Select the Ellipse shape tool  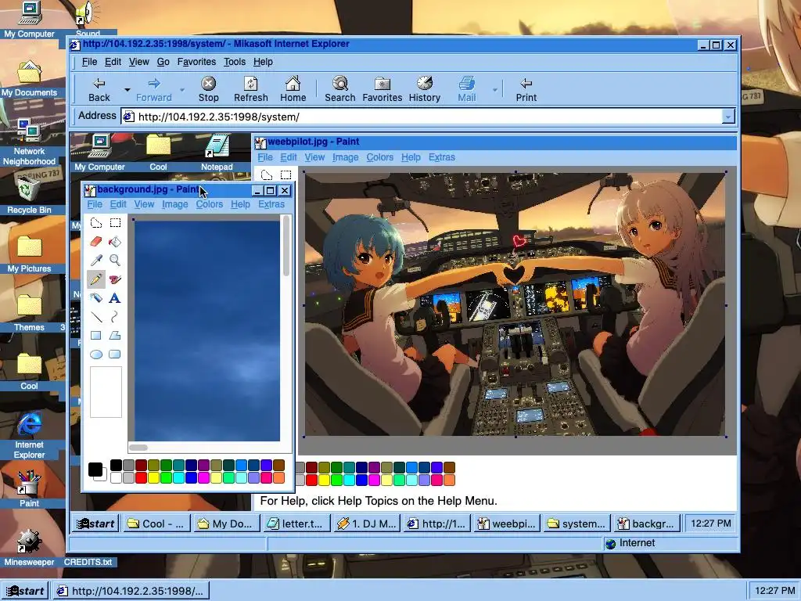pyautogui.click(x=96, y=354)
